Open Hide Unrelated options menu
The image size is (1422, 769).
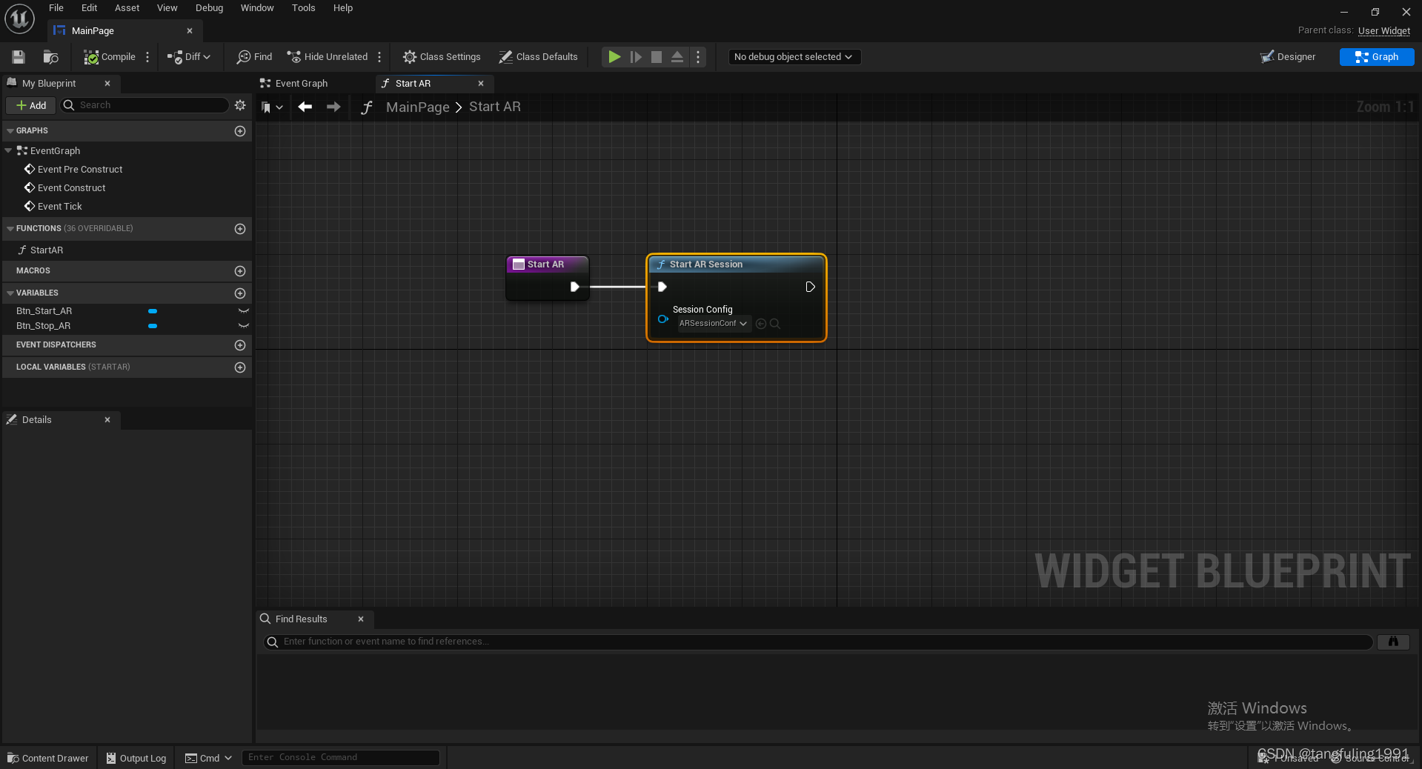pyautogui.click(x=379, y=57)
